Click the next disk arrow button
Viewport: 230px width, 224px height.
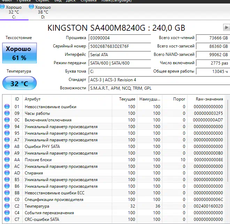coord(227,27)
